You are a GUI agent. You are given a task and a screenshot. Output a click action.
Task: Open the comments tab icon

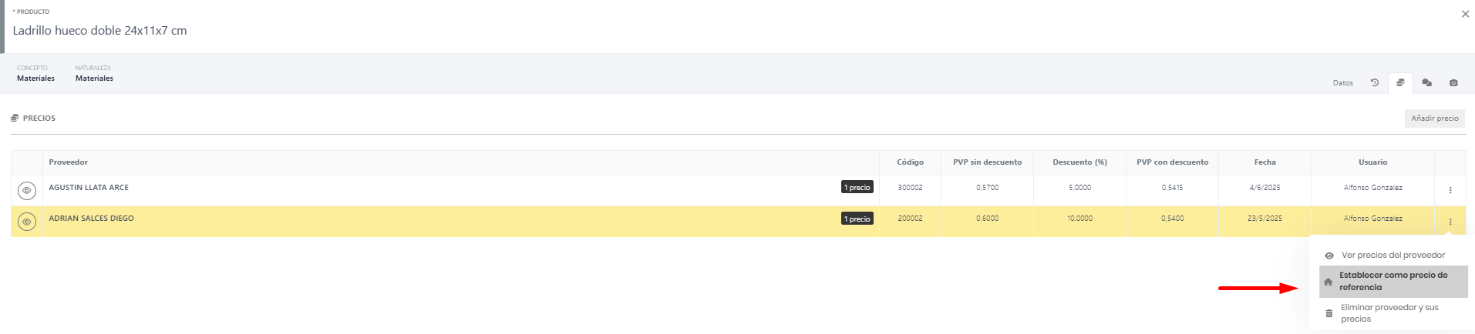coord(1426,83)
